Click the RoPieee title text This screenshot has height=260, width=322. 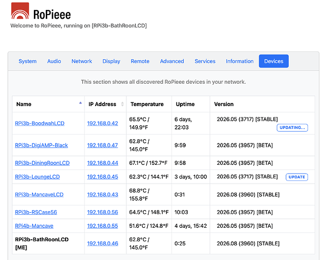pos(52,15)
